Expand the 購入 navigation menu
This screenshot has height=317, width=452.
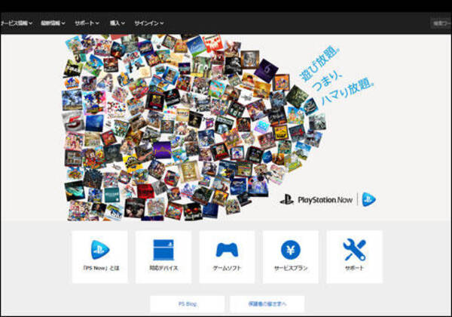point(117,23)
